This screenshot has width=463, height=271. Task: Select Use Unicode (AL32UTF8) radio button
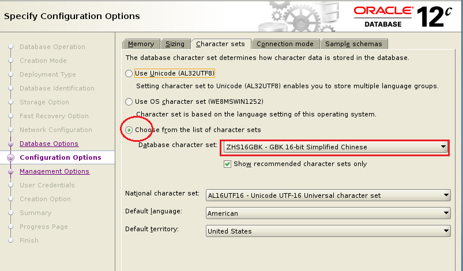click(x=129, y=73)
